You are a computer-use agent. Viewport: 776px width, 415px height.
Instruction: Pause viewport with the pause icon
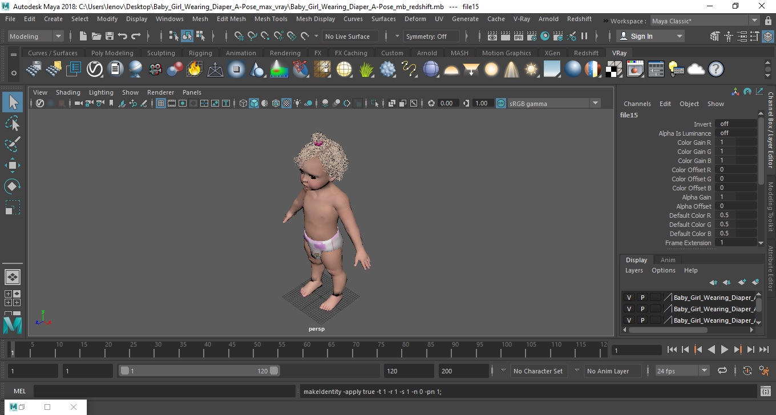(x=584, y=36)
